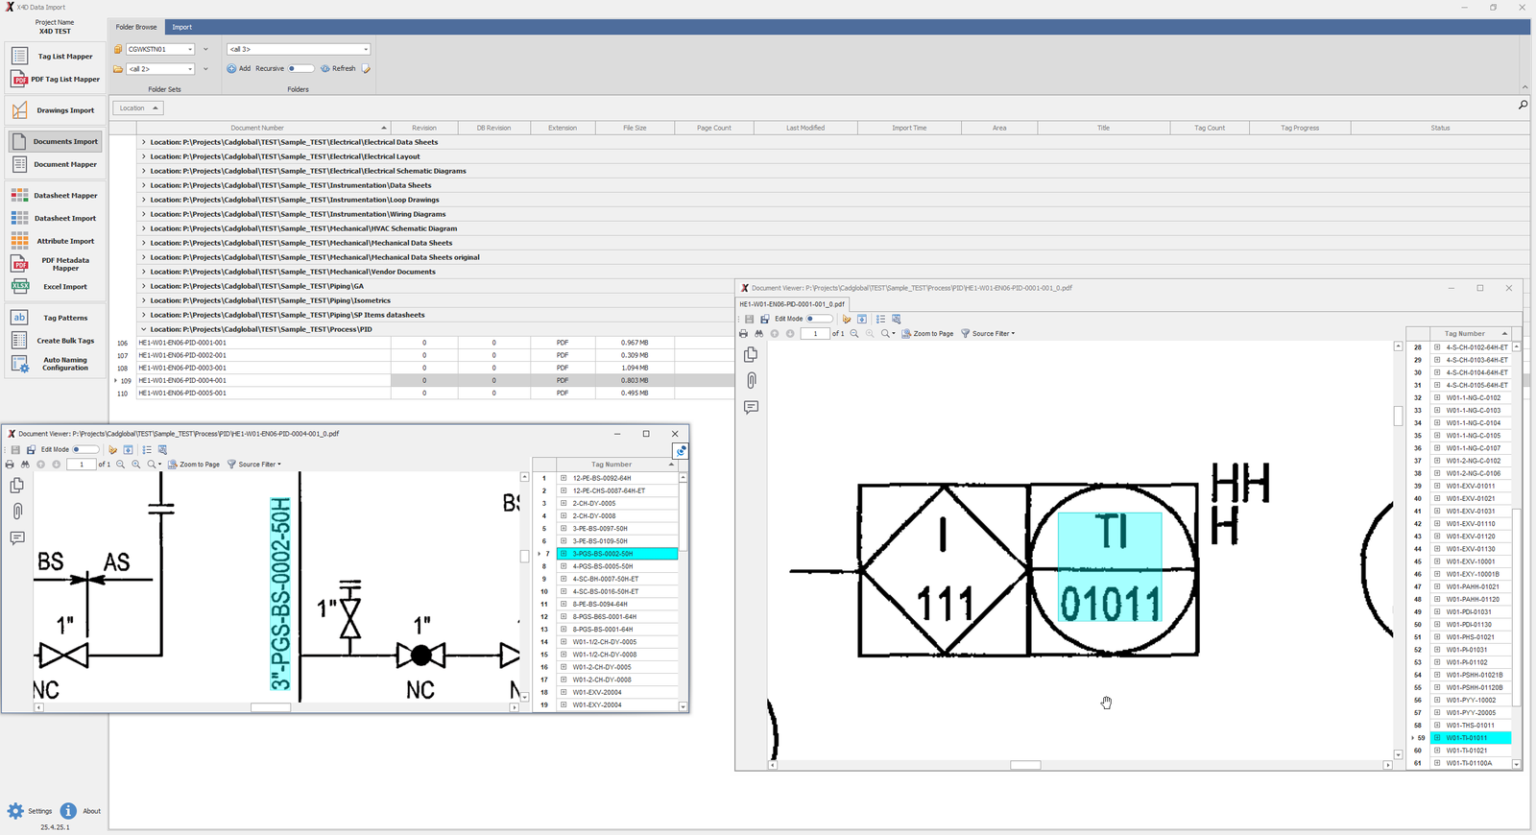Open the <all 3> folders dropdown
Viewport: 1536px width, 835px height.
point(366,49)
